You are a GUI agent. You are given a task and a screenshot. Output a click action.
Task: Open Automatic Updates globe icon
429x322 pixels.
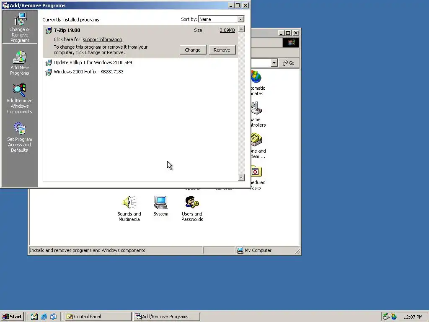click(257, 77)
